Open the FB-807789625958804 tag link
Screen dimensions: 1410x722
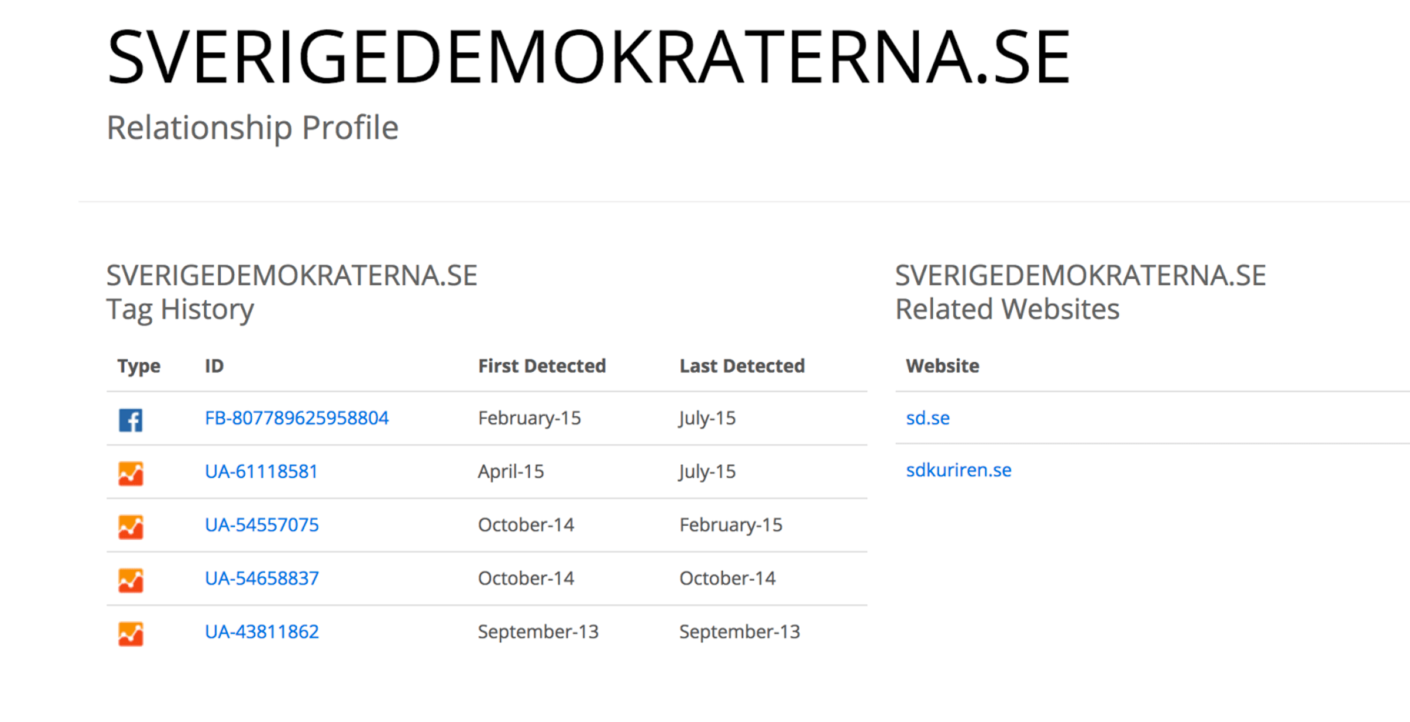pyautogui.click(x=297, y=418)
